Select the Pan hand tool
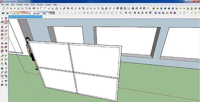This screenshot has width=200, height=102. [x=6, y=69]
